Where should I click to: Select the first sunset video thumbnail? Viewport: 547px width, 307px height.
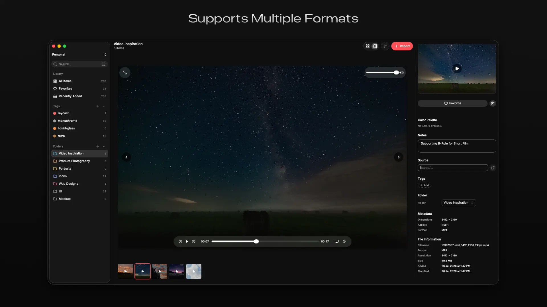(x=125, y=271)
